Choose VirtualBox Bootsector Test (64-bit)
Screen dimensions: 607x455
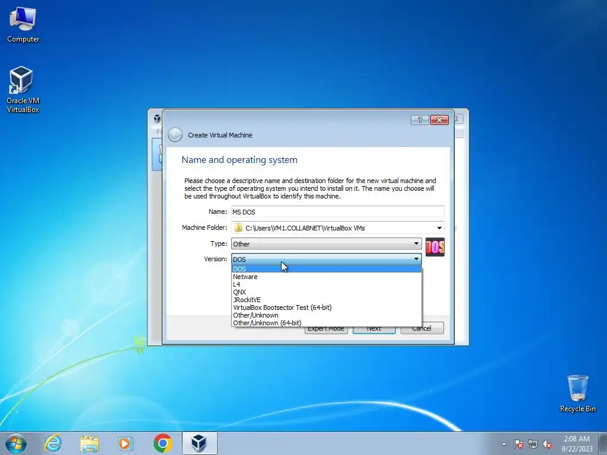[x=327, y=307]
